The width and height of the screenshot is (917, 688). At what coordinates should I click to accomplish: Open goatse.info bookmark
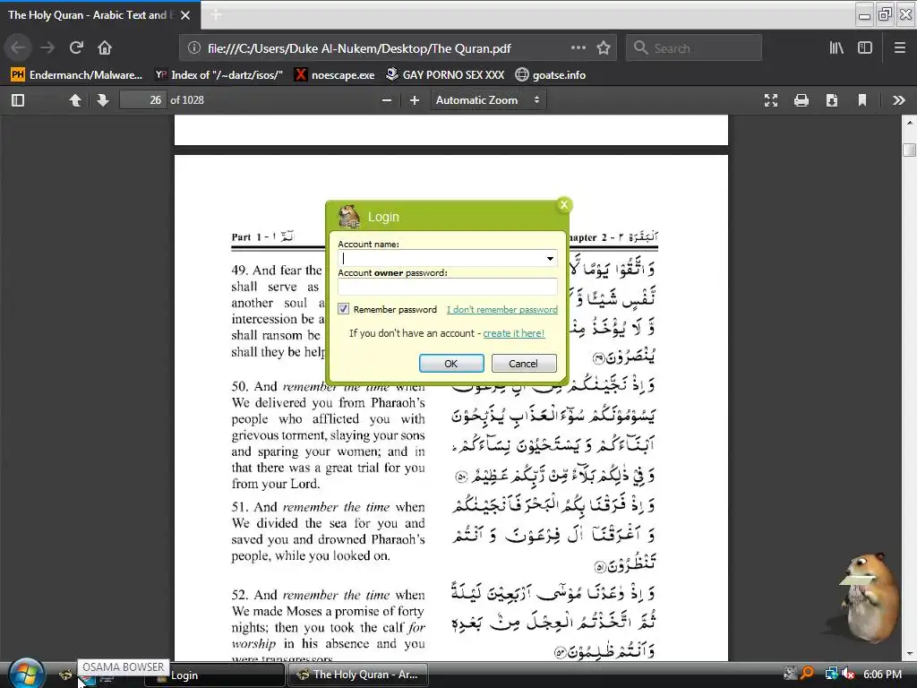click(551, 75)
